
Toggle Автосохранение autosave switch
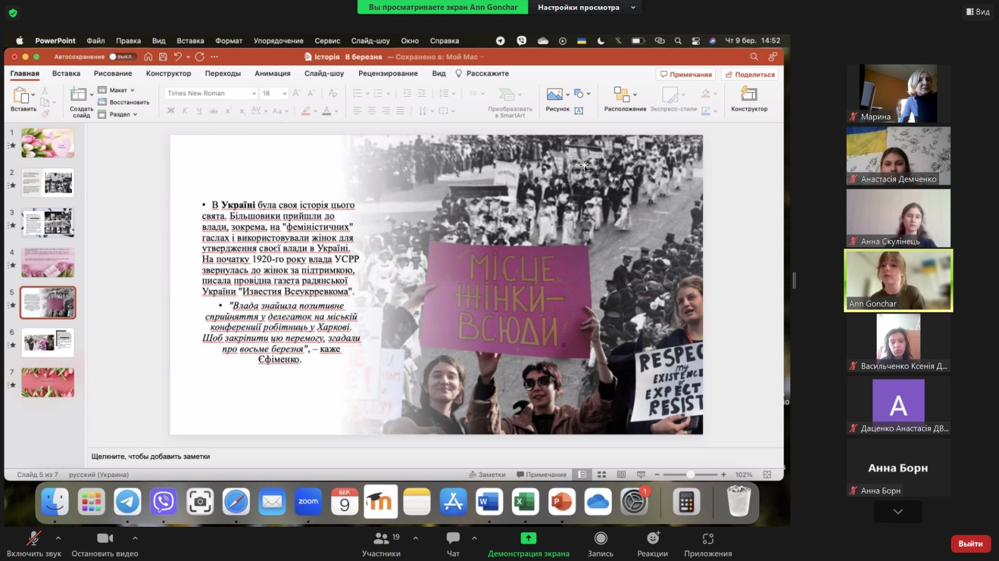[x=121, y=57]
